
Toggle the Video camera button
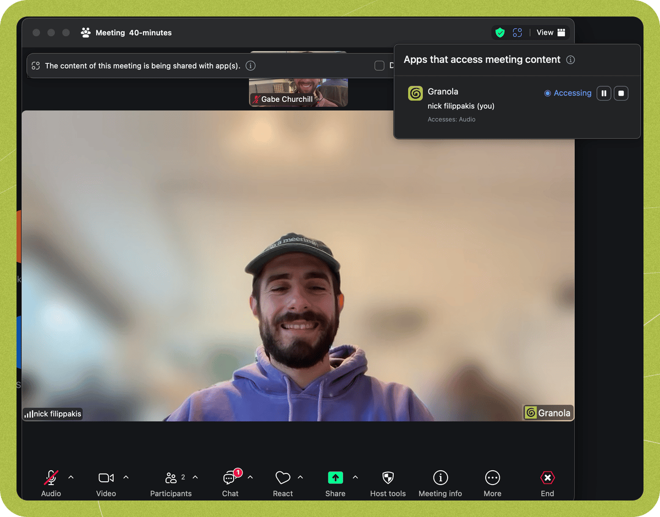pos(106,477)
